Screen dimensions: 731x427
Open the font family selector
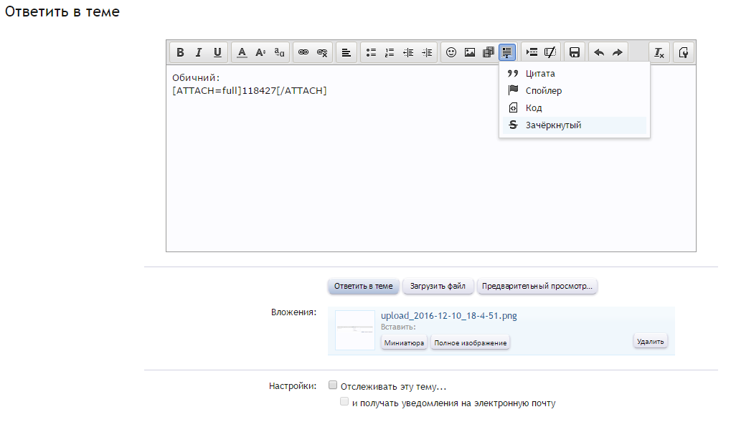[x=279, y=52]
